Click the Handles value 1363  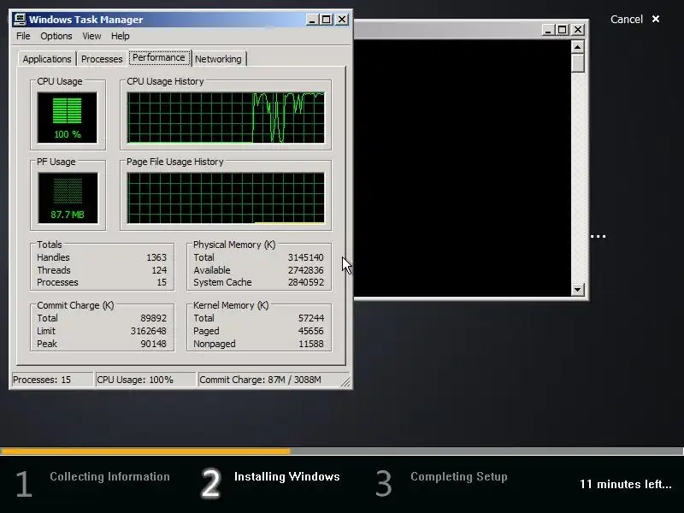(156, 257)
